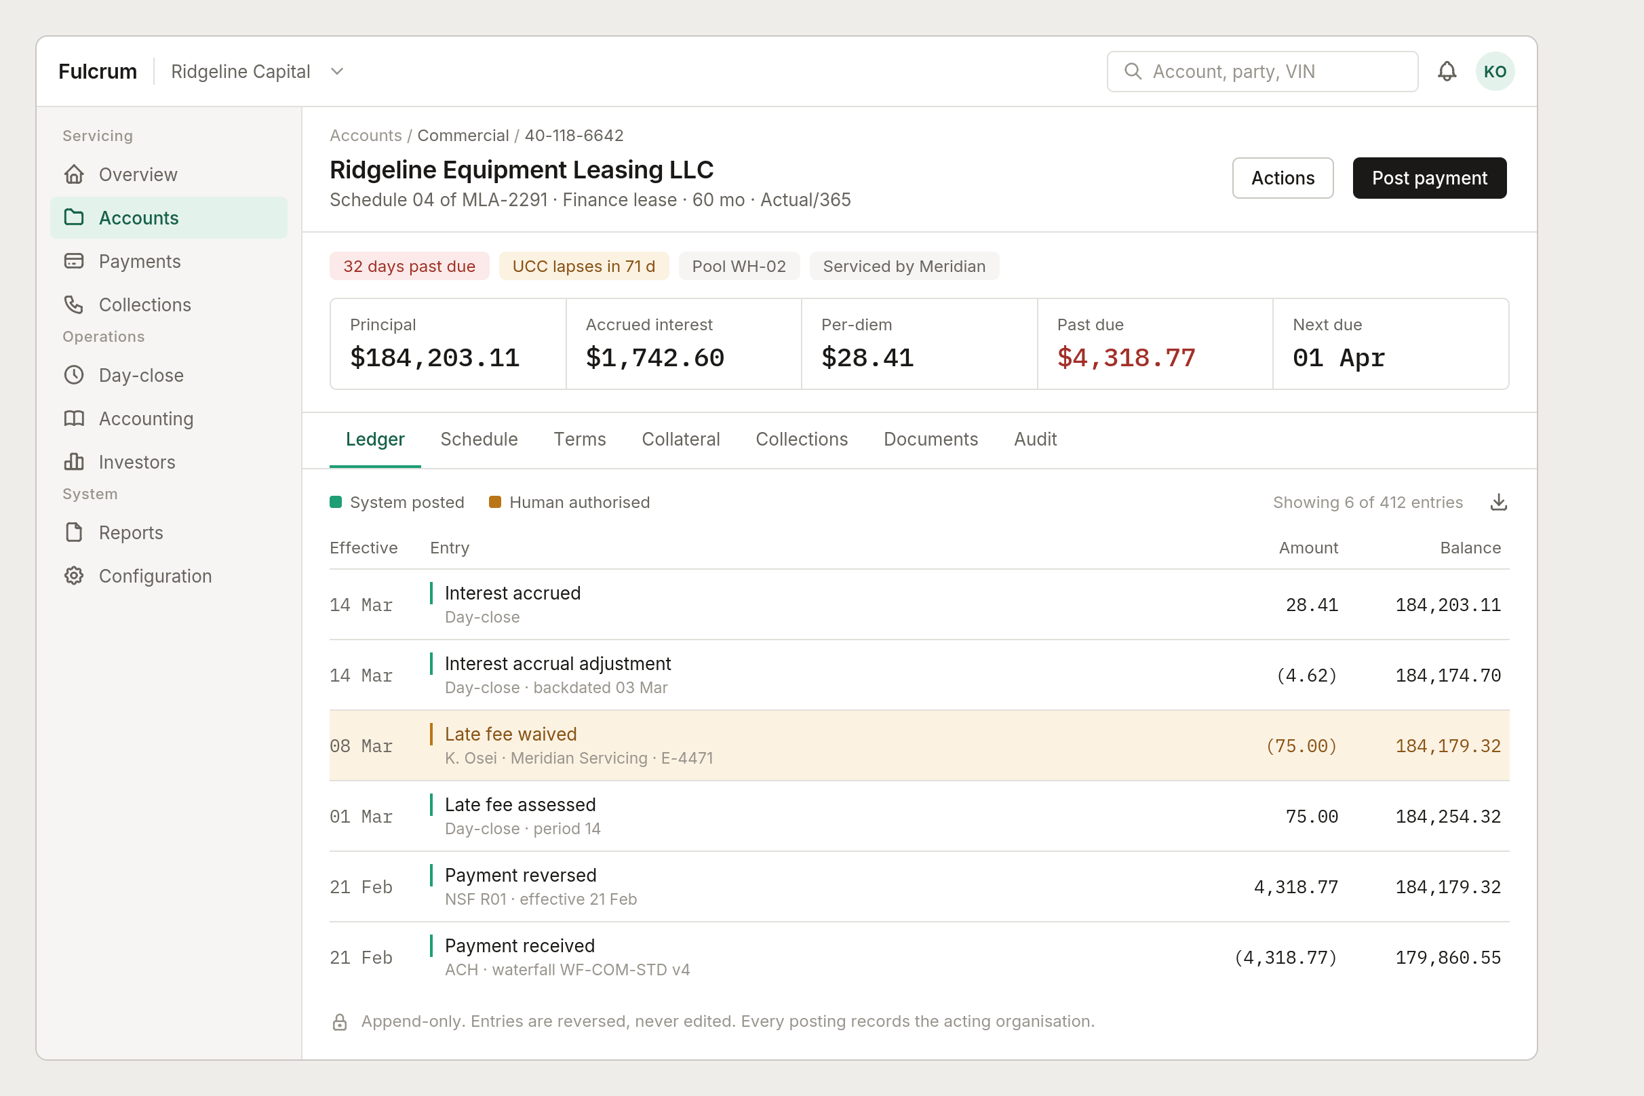Image resolution: width=1644 pixels, height=1096 pixels.
Task: Select the Interest accrual adjustment entry
Action: click(x=919, y=675)
